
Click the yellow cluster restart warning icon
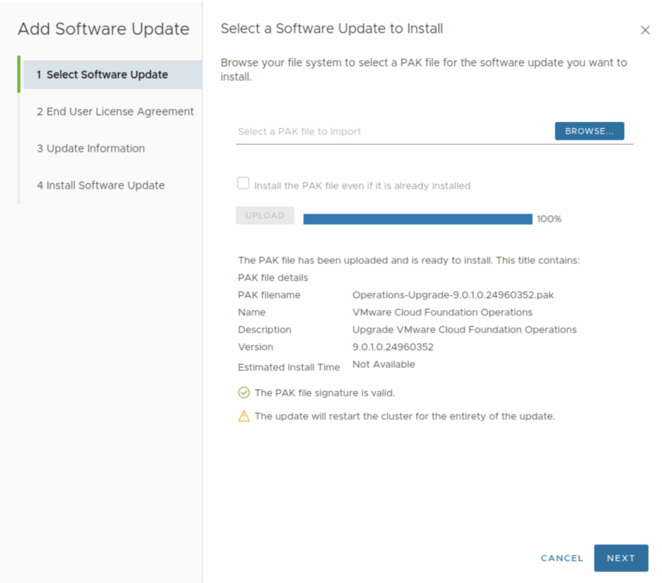pos(244,416)
